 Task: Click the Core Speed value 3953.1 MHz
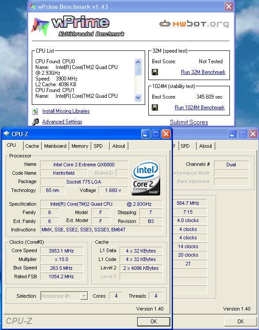click(x=61, y=251)
